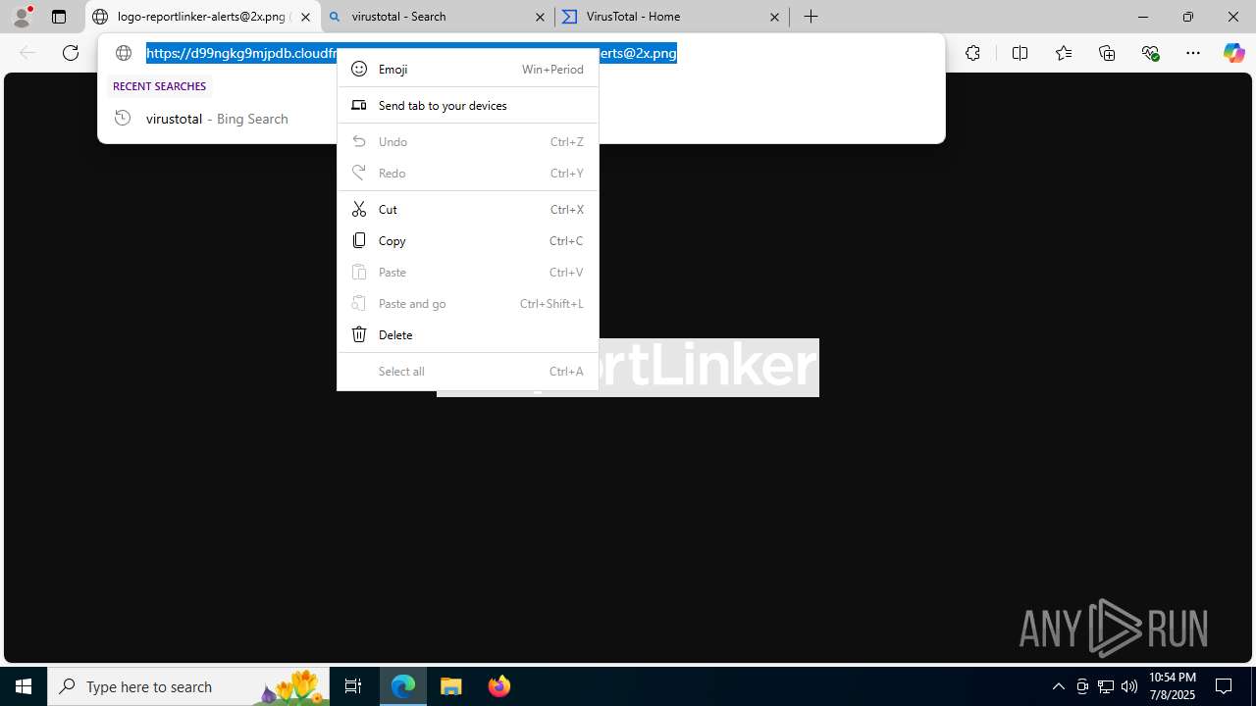The width and height of the screenshot is (1256, 706).
Task: Select Send tab to your devices
Action: 468,105
